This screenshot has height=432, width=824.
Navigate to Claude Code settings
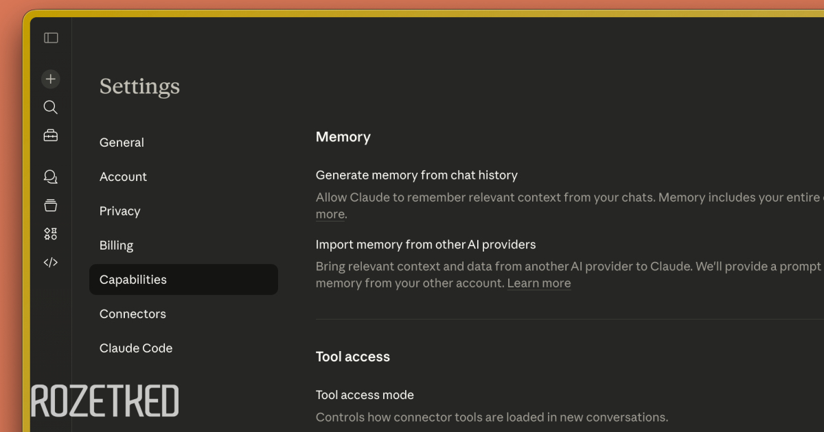pos(136,348)
